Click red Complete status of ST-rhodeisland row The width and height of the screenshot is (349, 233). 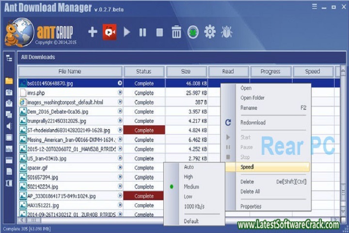[x=144, y=130]
